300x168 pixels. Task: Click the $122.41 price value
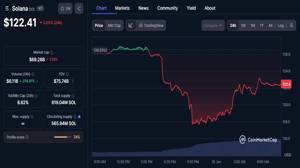pyautogui.click(x=20, y=22)
